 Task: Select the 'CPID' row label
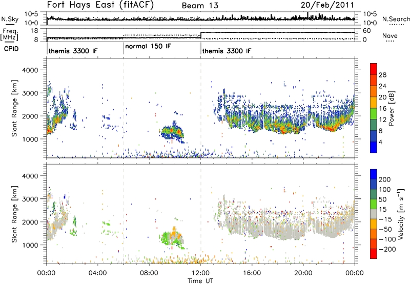pos(11,49)
